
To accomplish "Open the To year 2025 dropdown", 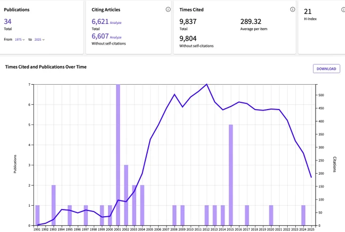I will pos(40,40).
